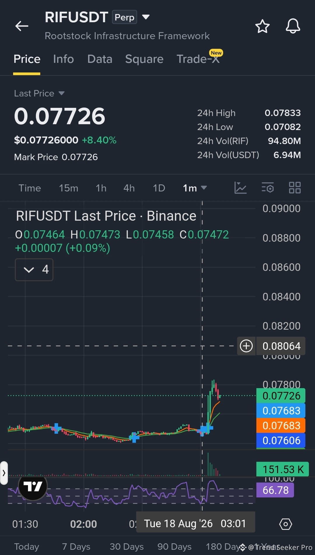Tap the 24h Low value 0.07082

(x=283, y=127)
